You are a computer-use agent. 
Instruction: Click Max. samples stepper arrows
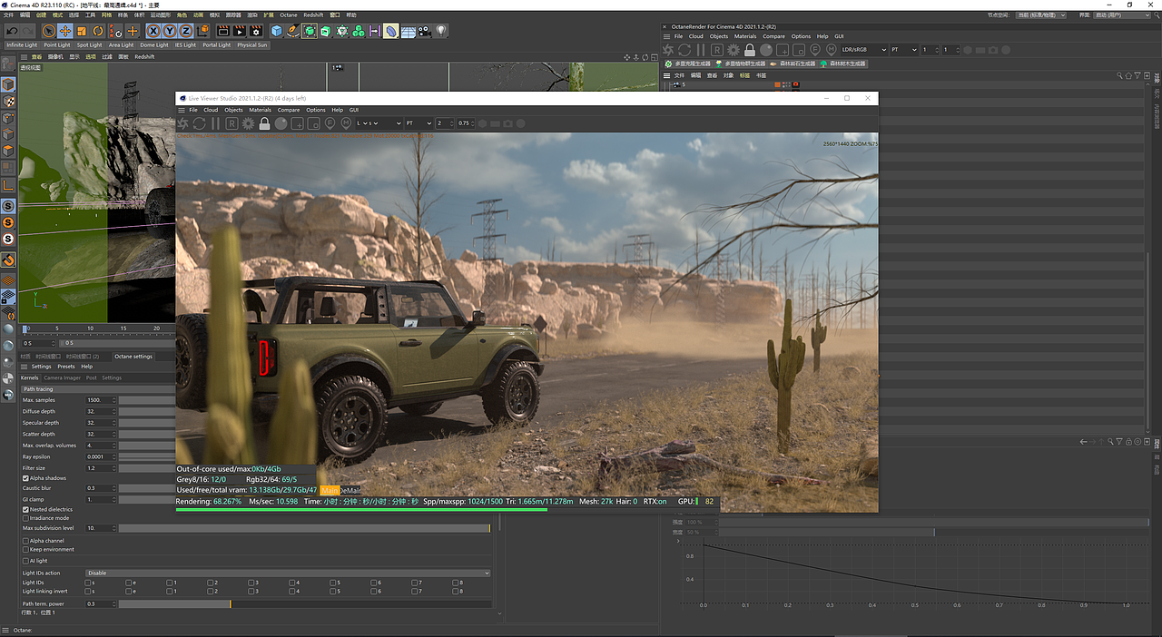114,400
